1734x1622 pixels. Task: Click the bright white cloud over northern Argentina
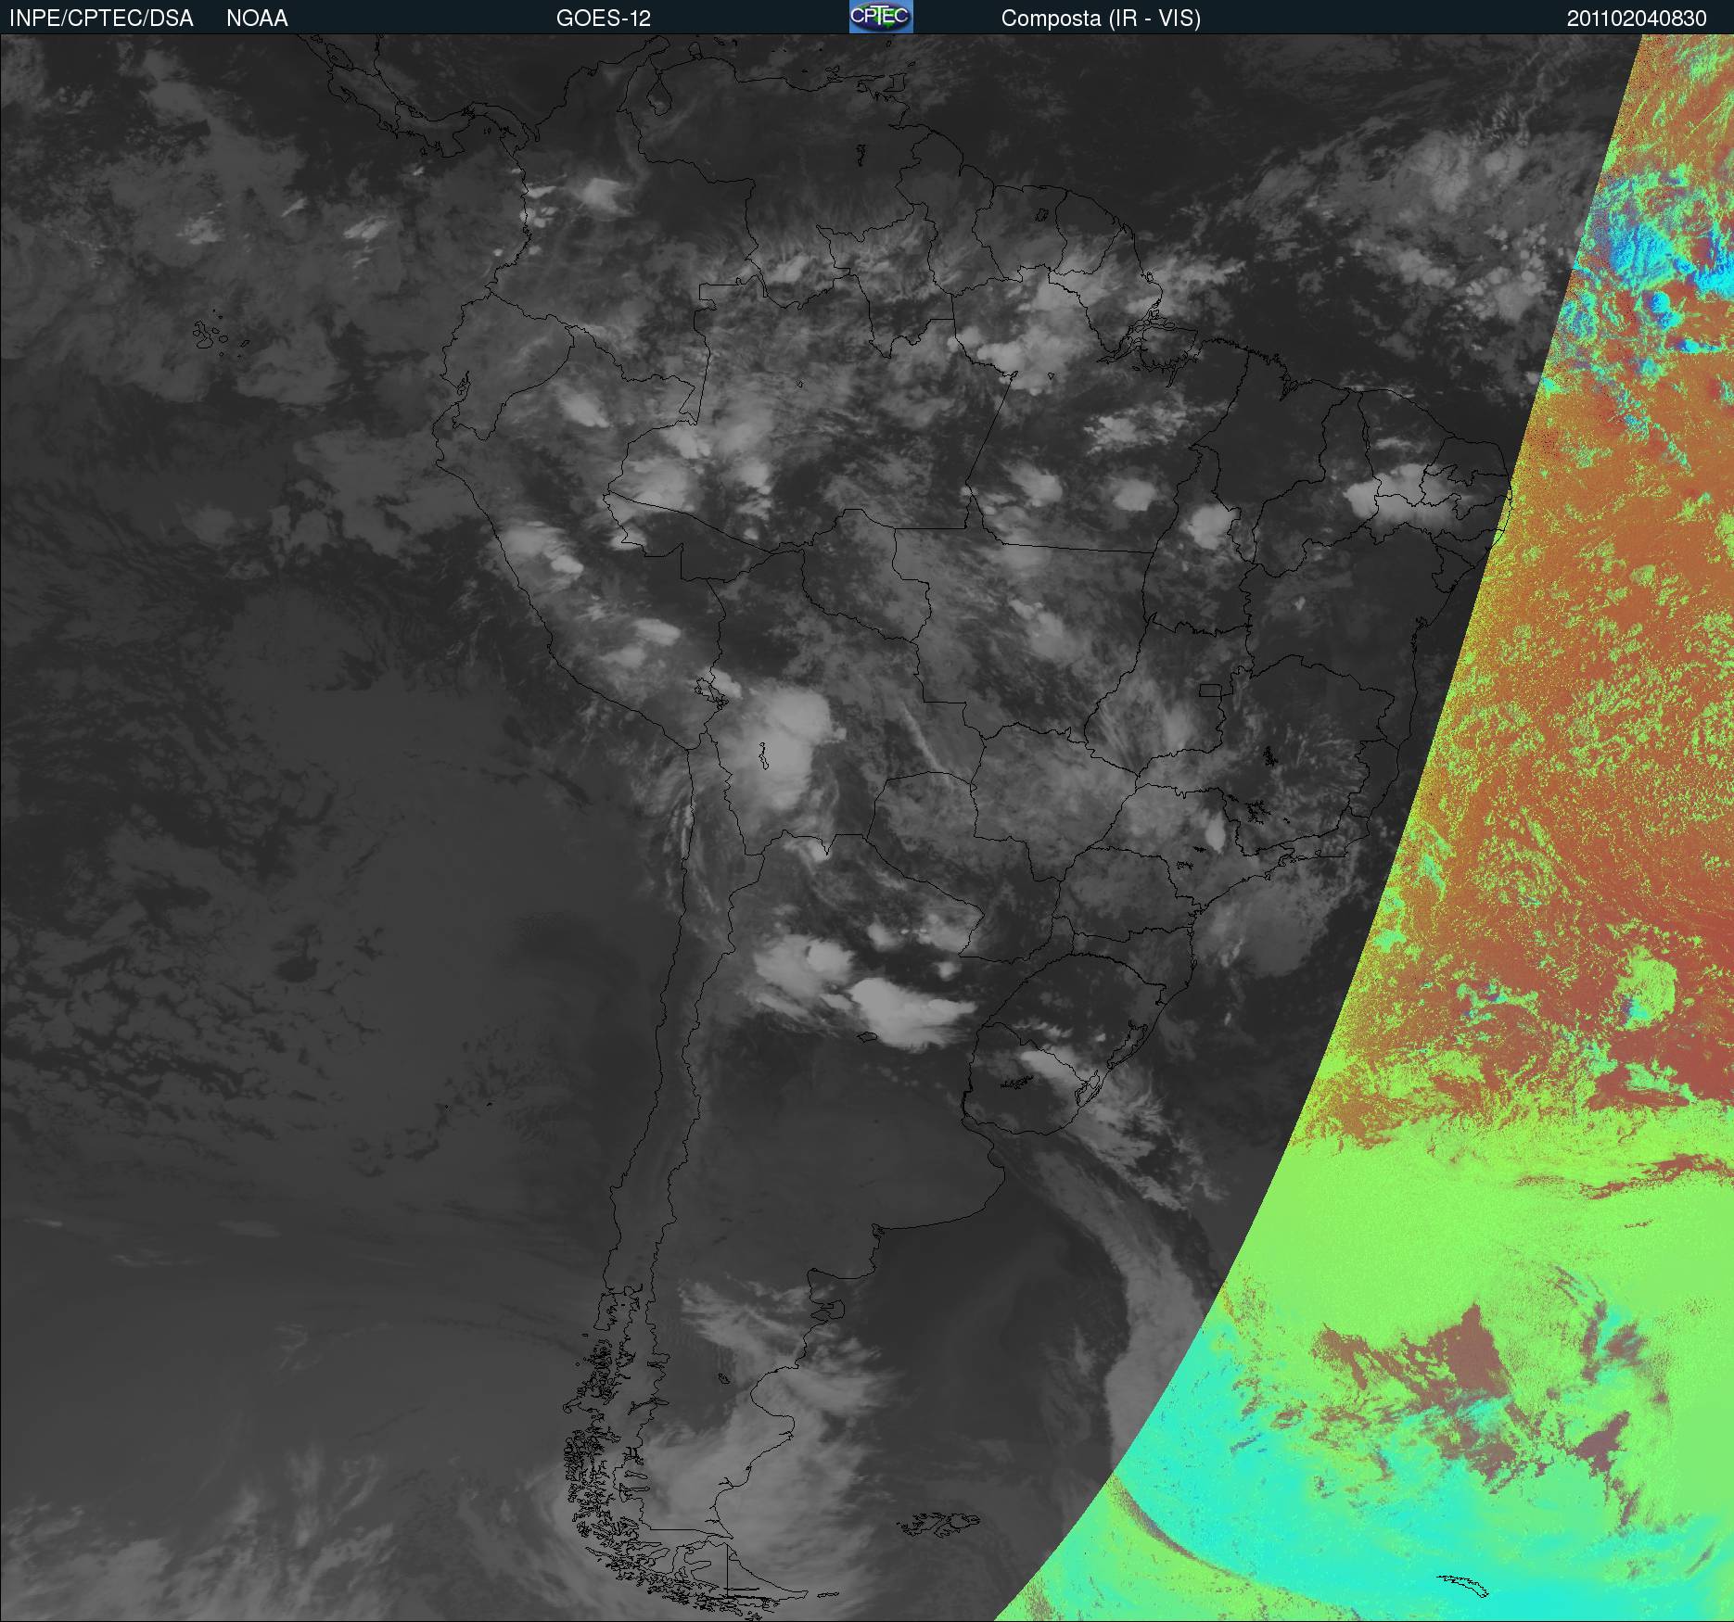tap(909, 1010)
